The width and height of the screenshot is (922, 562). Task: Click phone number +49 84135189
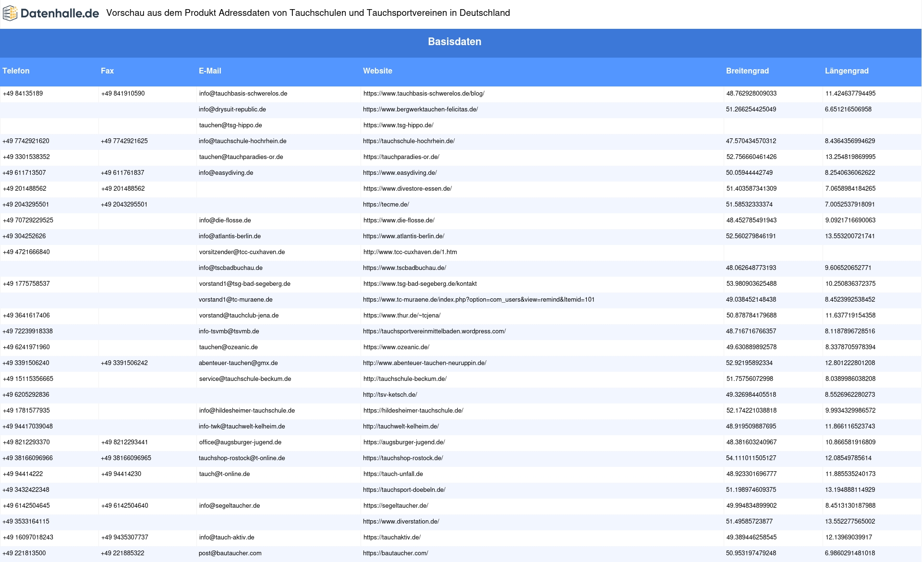tap(23, 94)
